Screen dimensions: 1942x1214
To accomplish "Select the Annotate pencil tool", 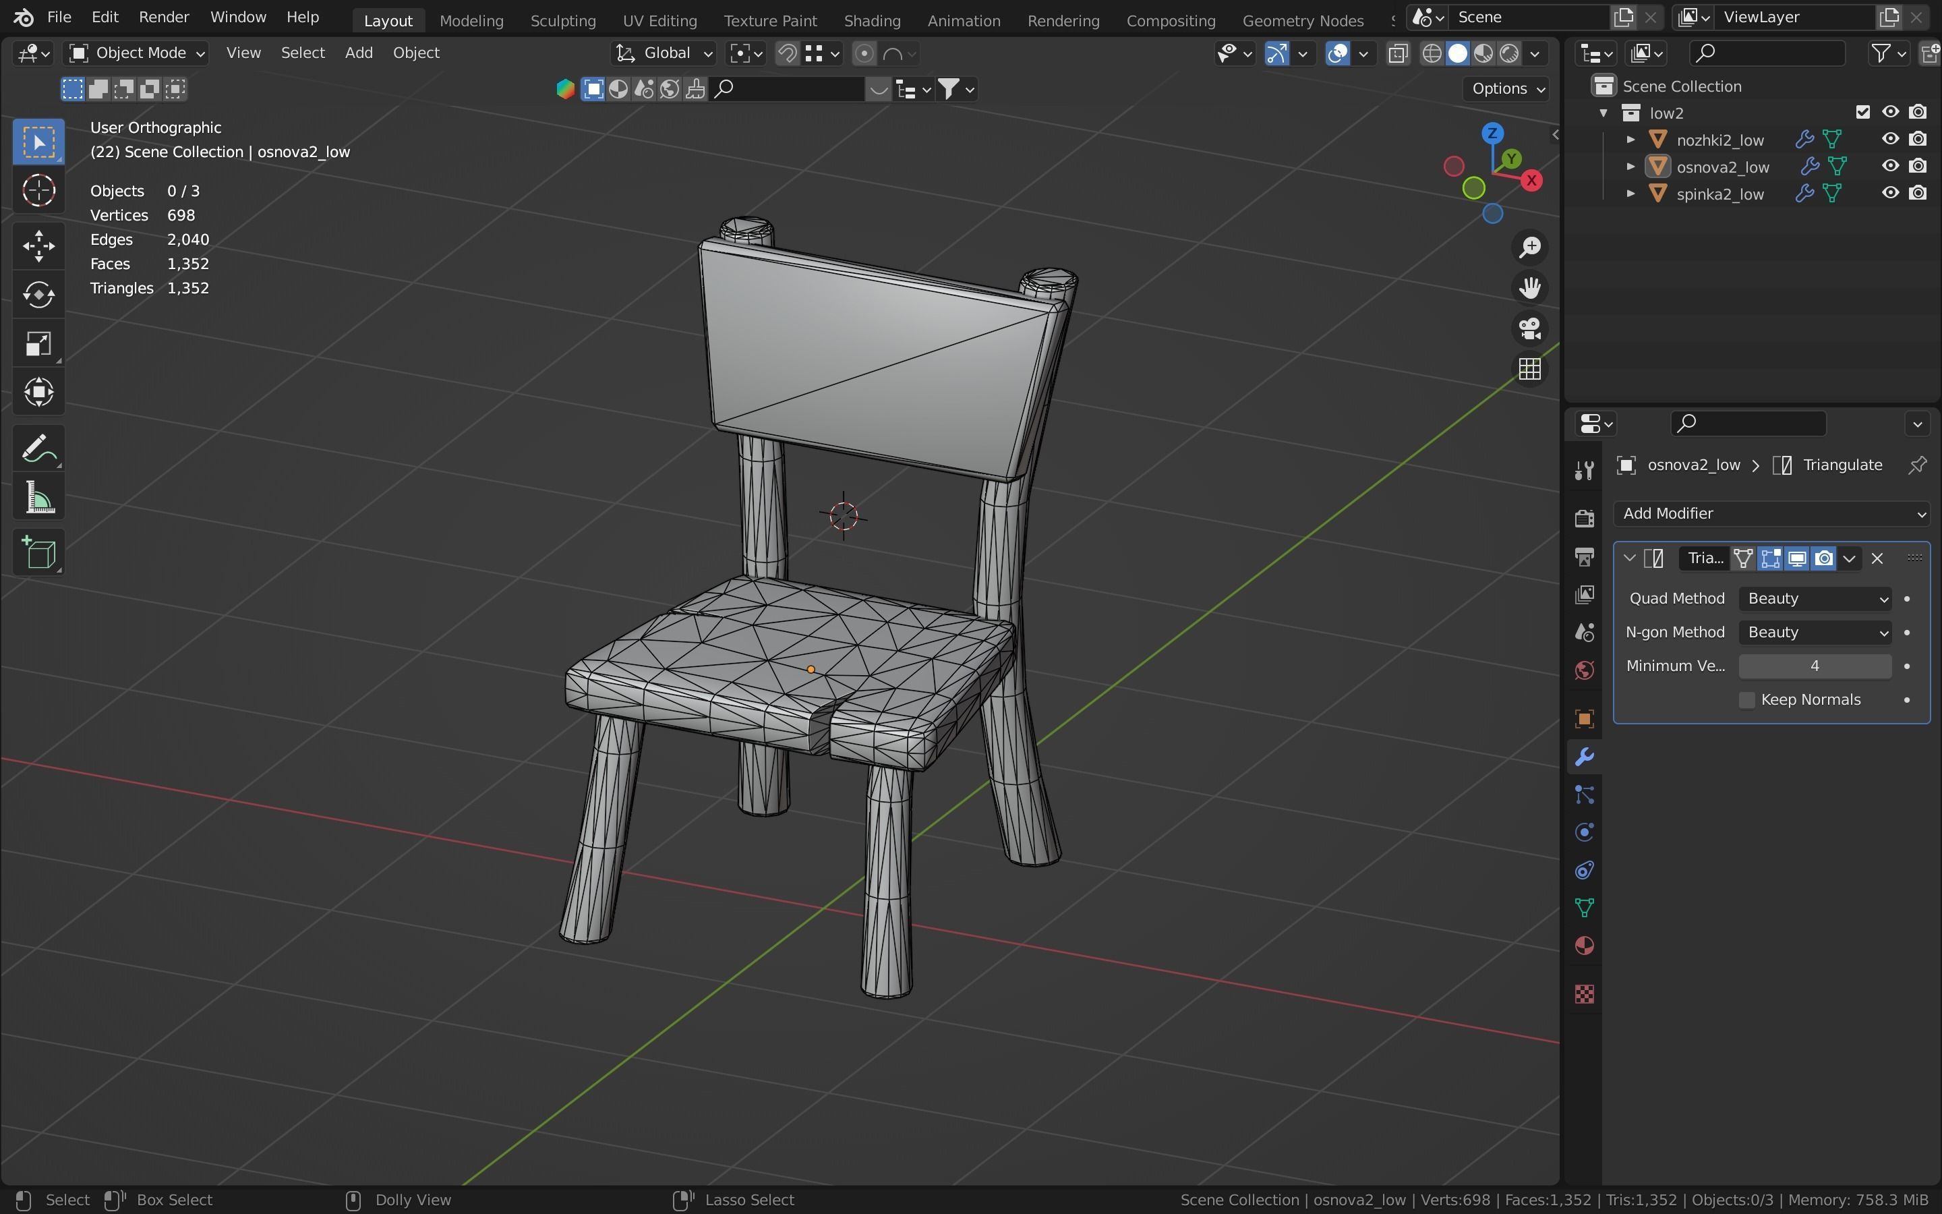I will 38,448.
